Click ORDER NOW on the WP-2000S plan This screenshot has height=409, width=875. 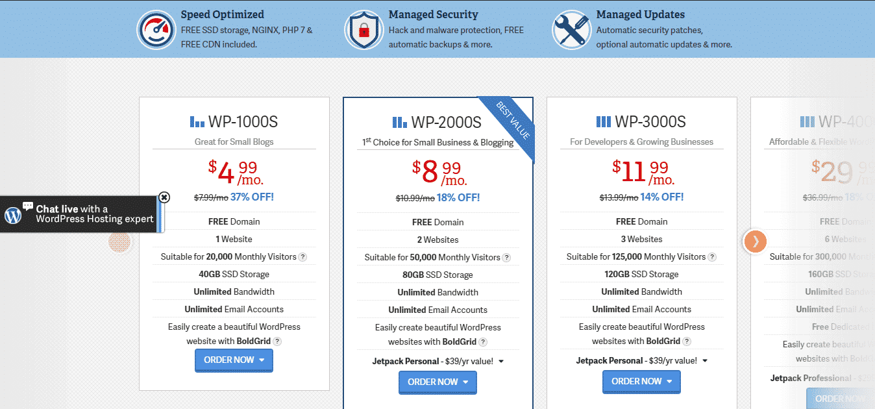click(434, 382)
